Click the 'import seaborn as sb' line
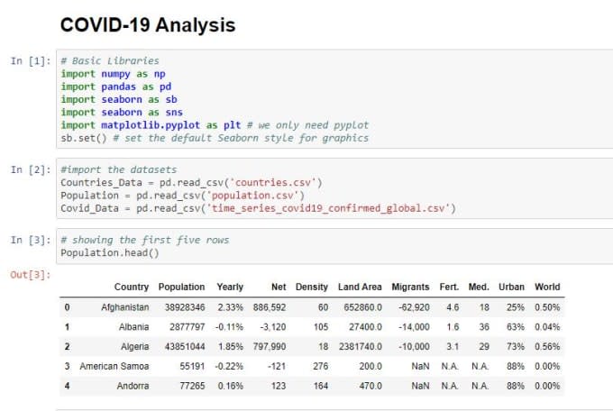 119,99
